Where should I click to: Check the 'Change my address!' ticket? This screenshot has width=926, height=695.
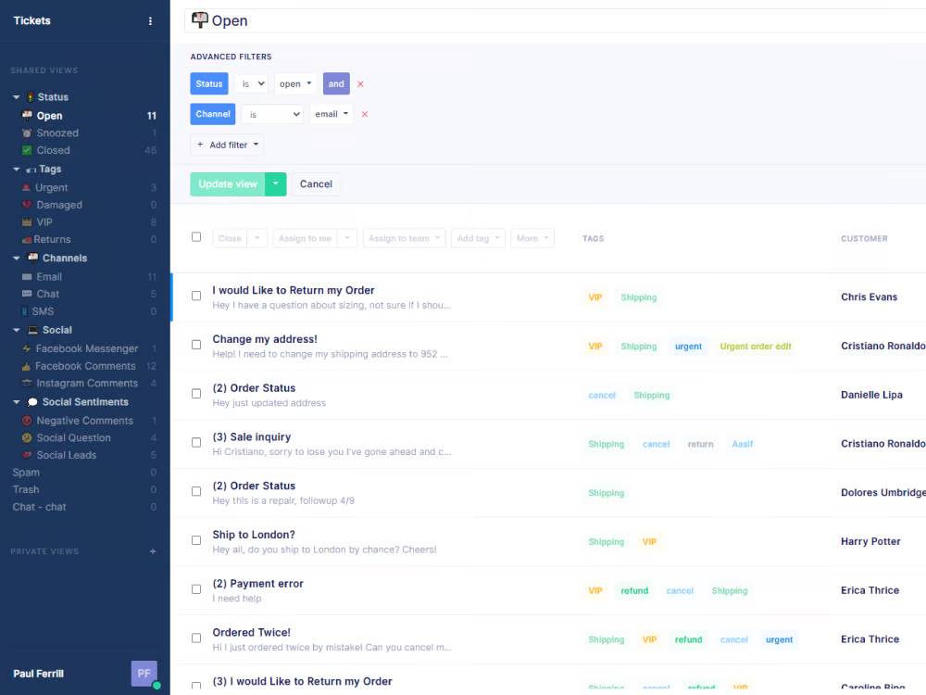coord(196,345)
